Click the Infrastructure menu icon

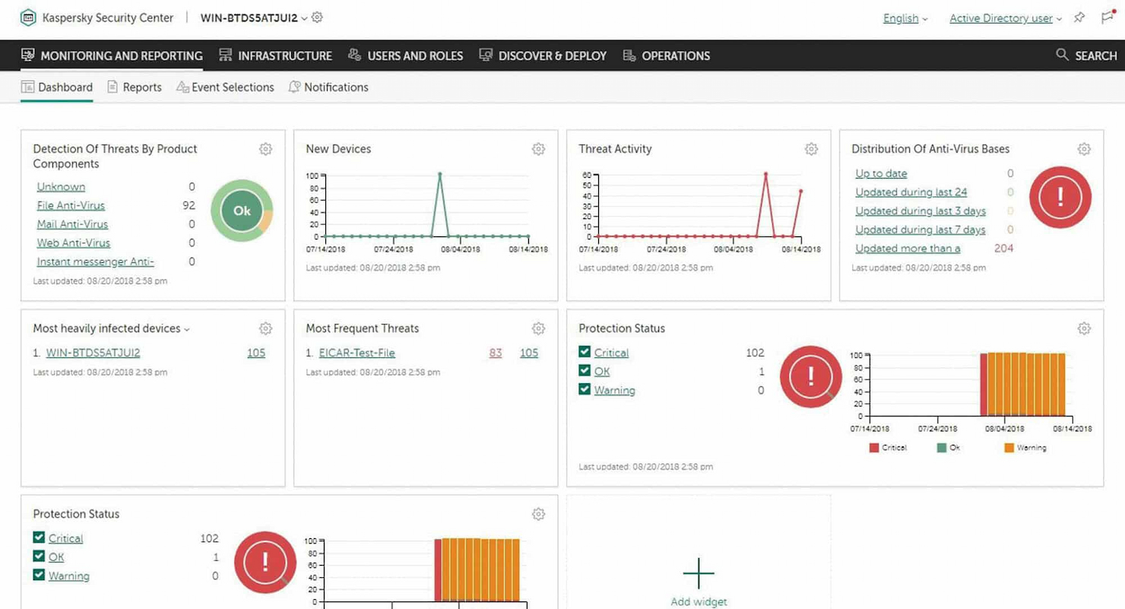pyautogui.click(x=225, y=55)
